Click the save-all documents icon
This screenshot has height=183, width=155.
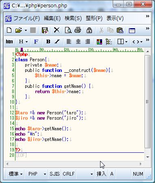coord(45,30)
